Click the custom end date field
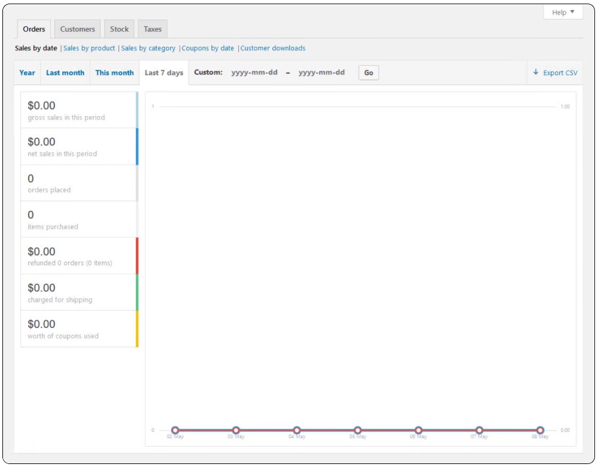The image size is (598, 467). pyautogui.click(x=321, y=72)
